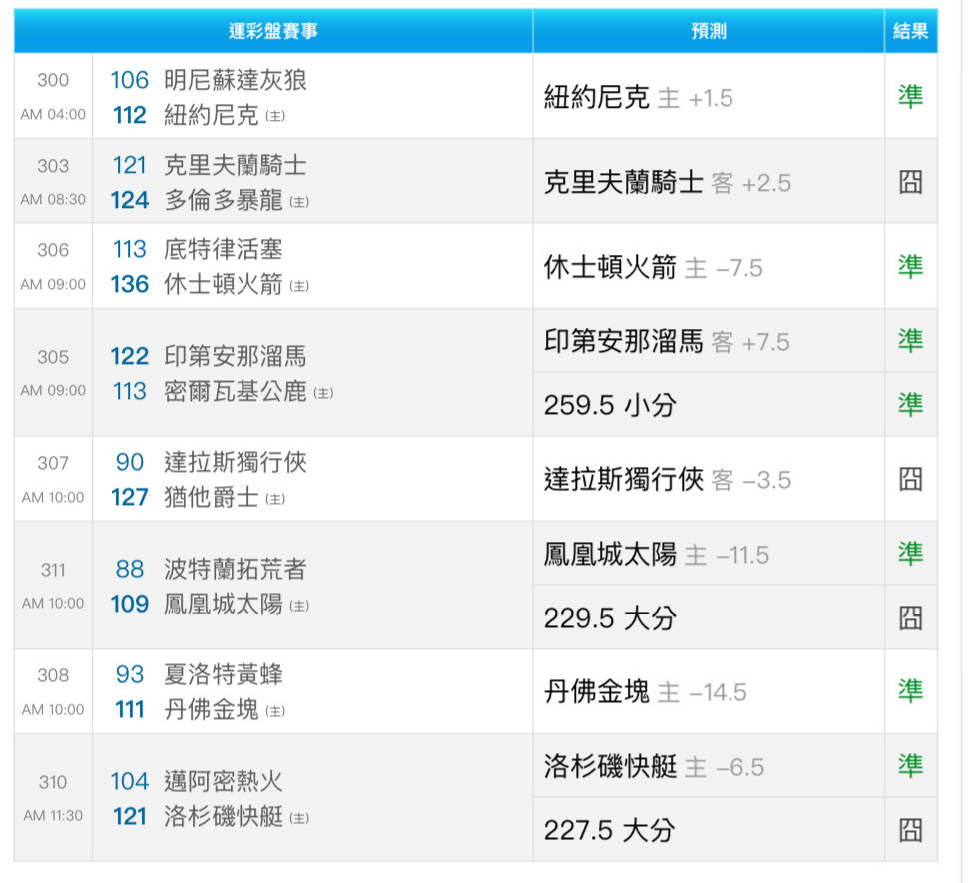Viewport: 974px width, 883px height.
Task: Click team name 底特律活塞
Action: pos(224,249)
